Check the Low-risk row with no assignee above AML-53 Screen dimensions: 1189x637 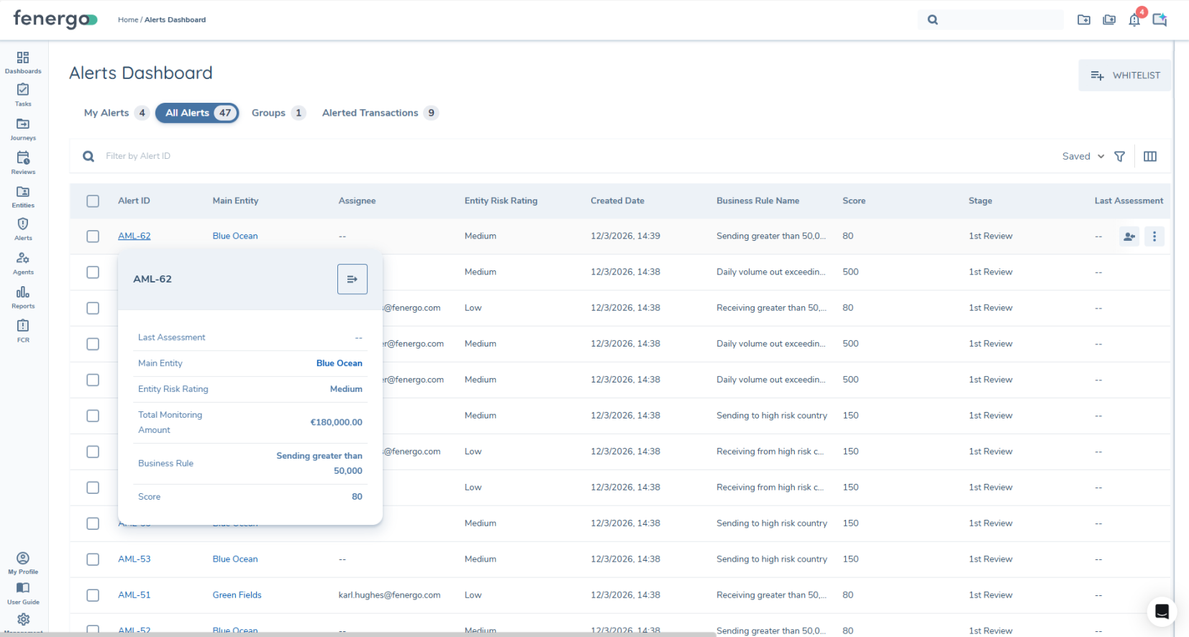pos(93,487)
